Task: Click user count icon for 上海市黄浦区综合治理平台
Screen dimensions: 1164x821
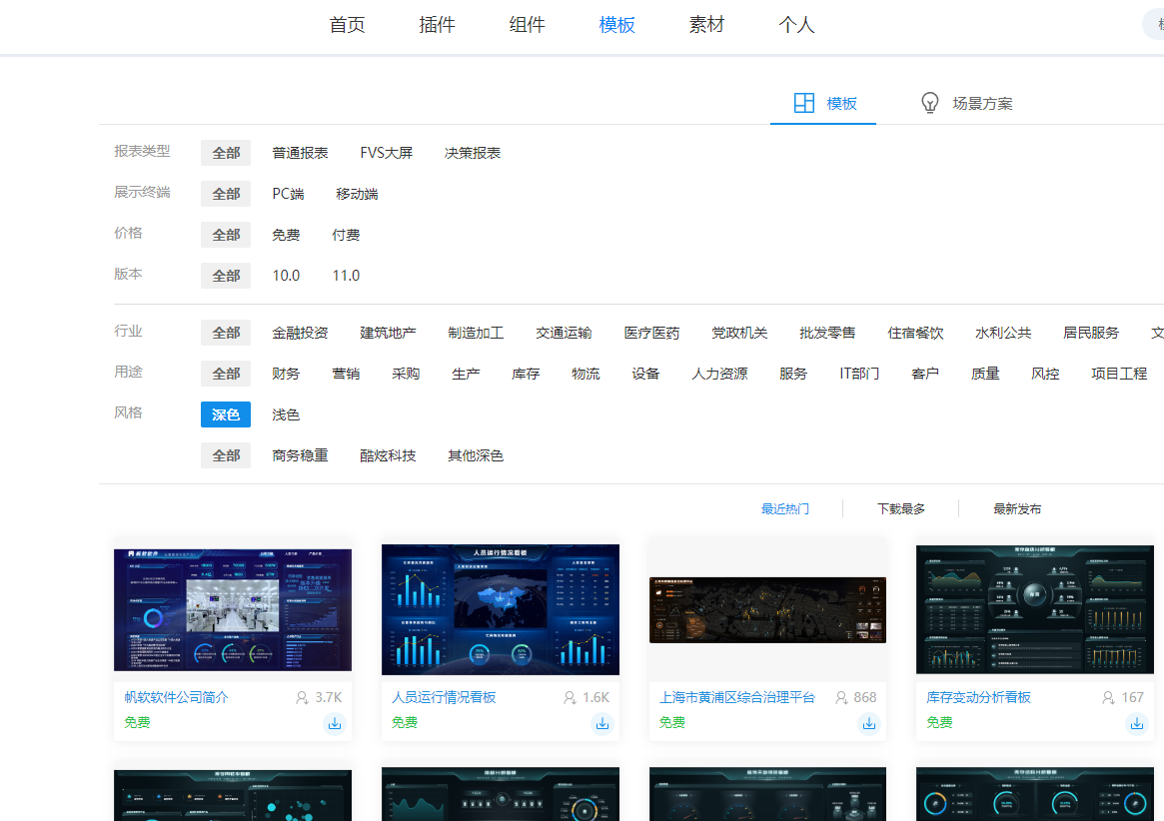Action: click(841, 698)
